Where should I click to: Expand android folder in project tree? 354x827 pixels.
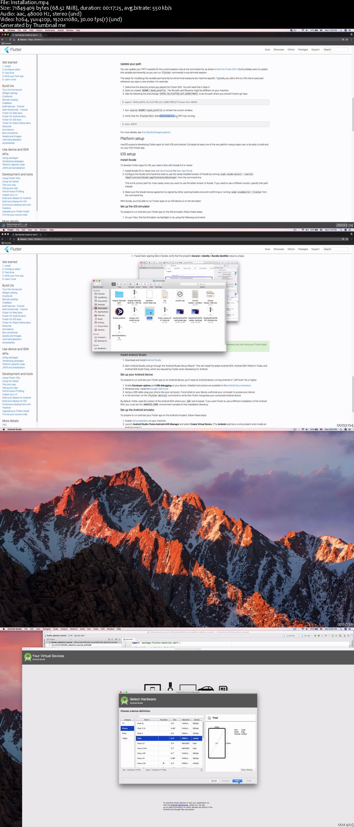point(50,645)
